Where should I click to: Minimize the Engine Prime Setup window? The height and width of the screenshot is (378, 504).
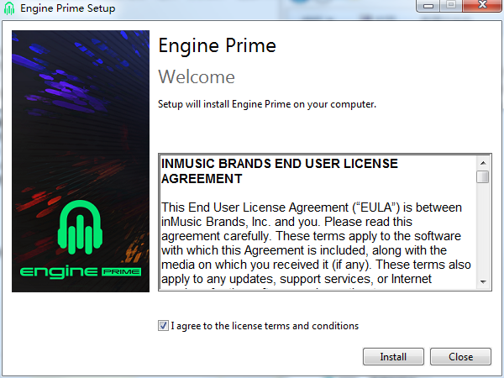tap(428, 6)
